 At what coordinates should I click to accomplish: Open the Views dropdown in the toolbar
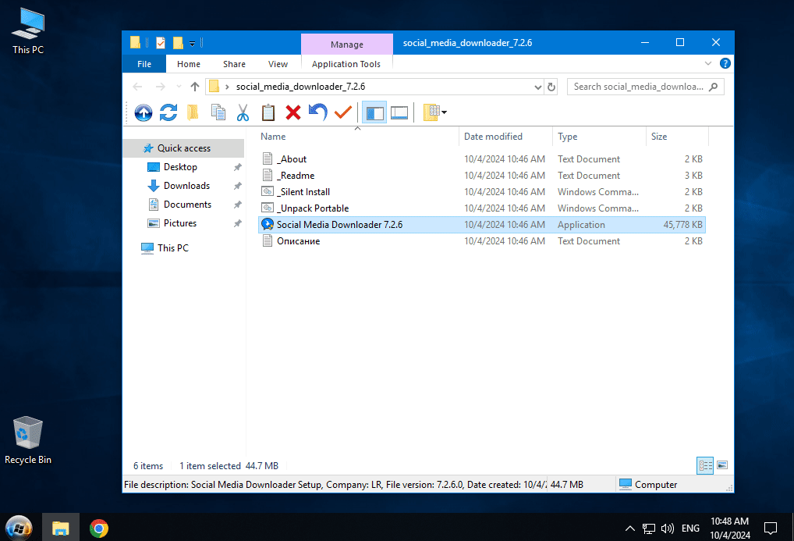click(435, 112)
